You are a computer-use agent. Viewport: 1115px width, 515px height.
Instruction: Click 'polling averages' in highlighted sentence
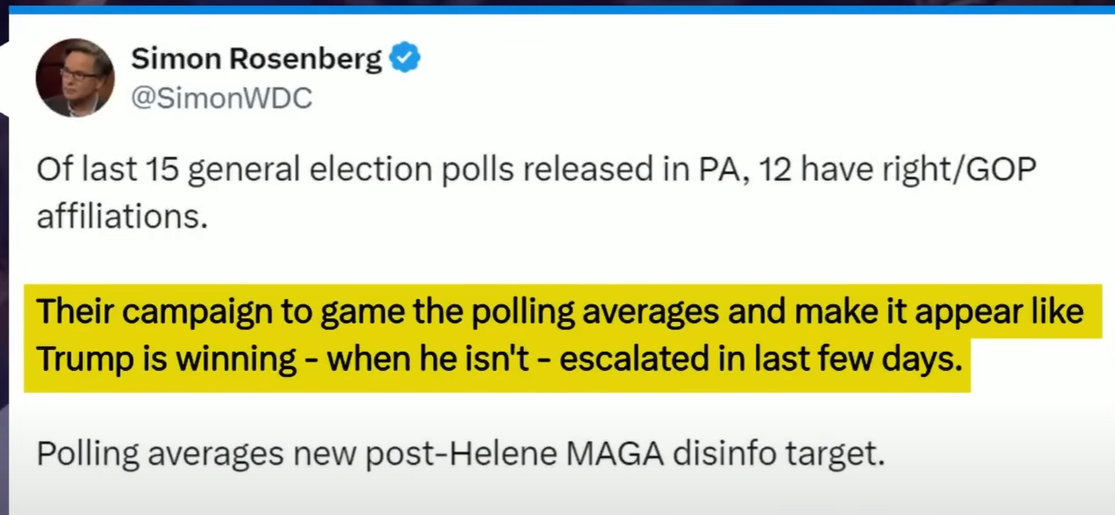pyautogui.click(x=595, y=312)
